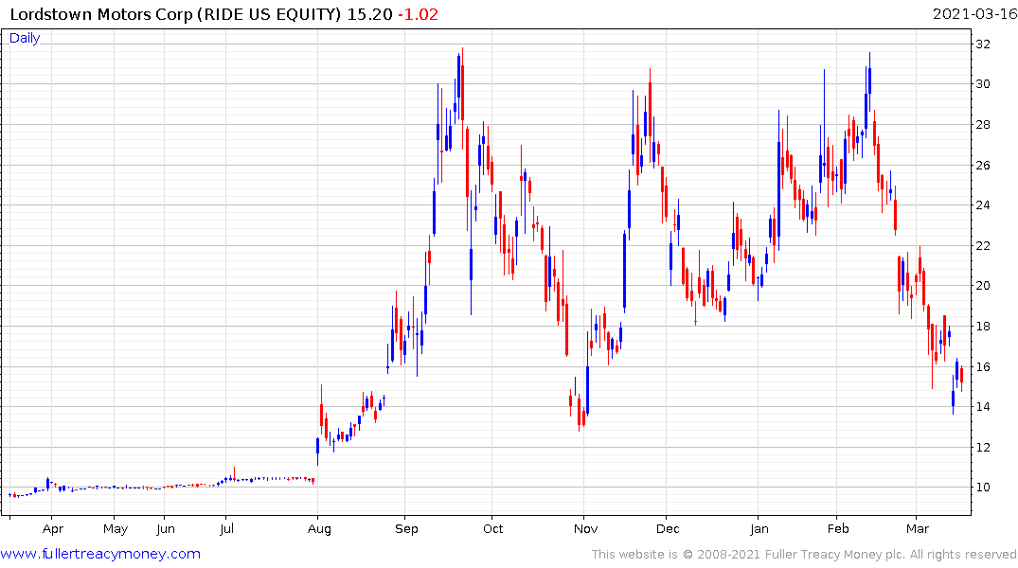
Task: Click the -1.02 price change value
Action: click(418, 14)
